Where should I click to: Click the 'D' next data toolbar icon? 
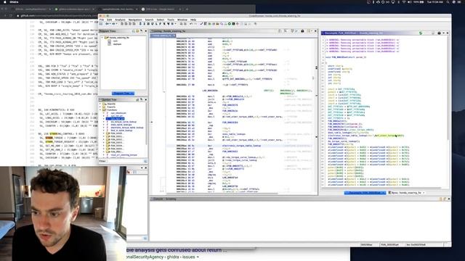[x=148, y=24]
